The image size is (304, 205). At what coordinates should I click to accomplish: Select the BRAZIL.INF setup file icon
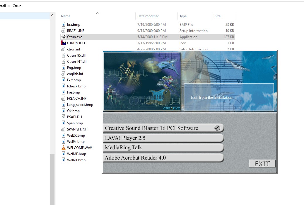[x=63, y=31]
